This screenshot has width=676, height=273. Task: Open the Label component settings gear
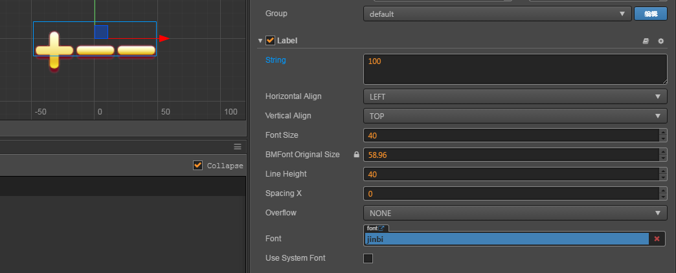[x=660, y=41]
